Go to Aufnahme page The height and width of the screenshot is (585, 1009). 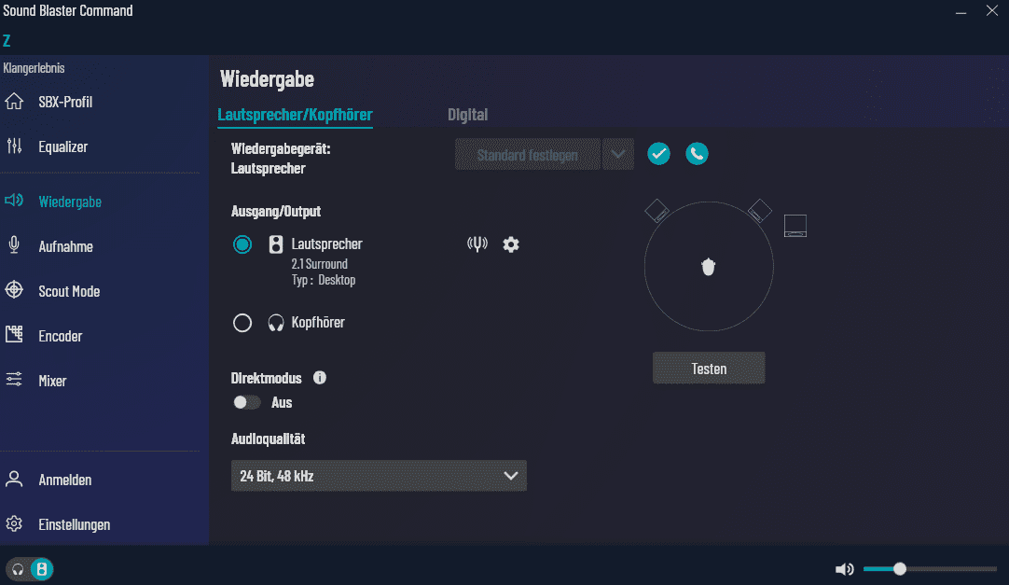click(65, 245)
